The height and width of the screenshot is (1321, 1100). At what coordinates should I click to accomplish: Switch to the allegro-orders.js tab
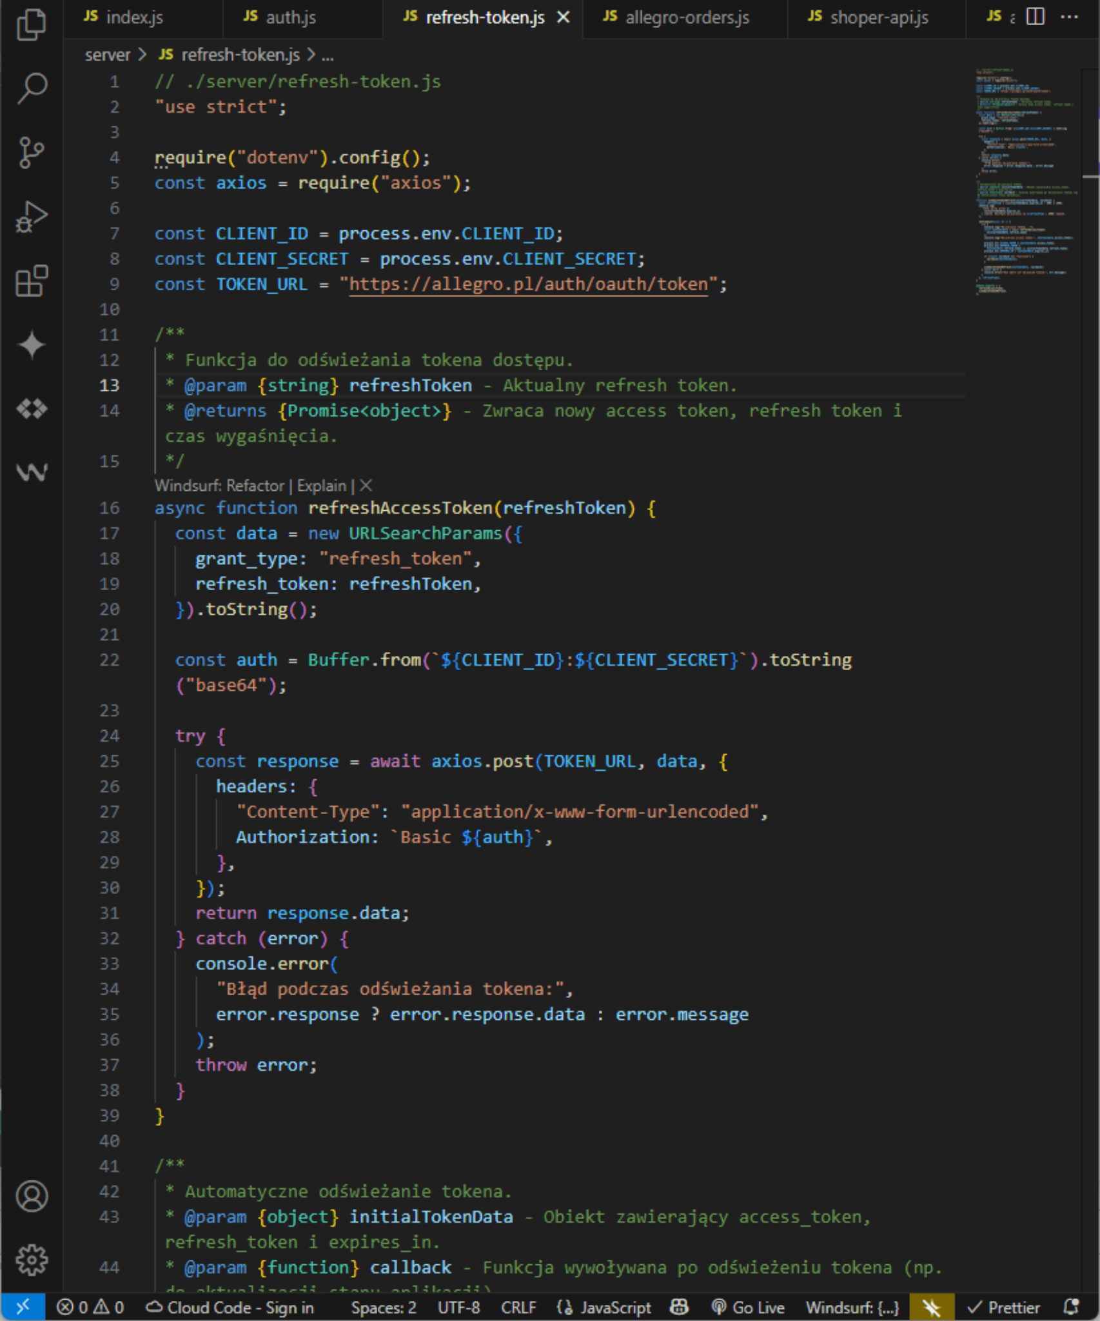point(685,17)
